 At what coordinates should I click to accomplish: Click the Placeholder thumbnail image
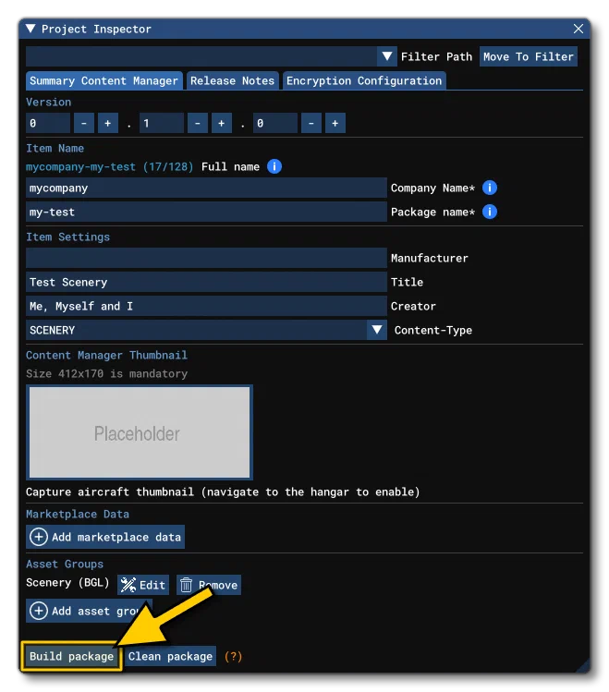[x=140, y=432]
